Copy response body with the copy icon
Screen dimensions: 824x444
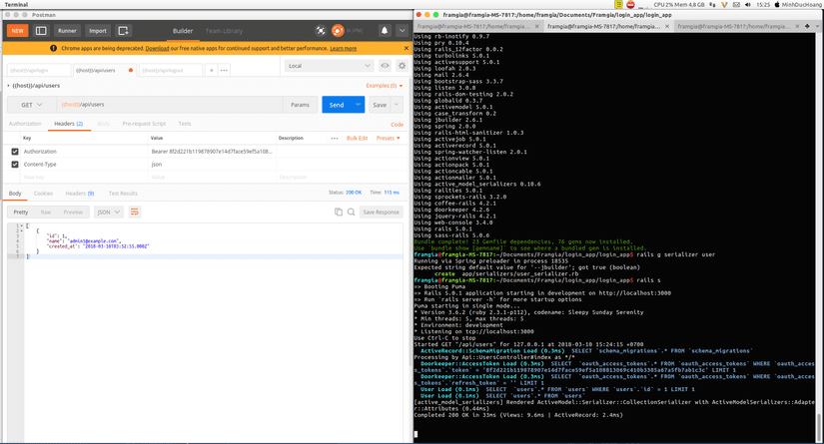click(339, 212)
